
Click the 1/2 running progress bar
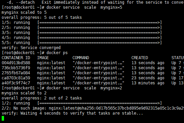point(100,103)
